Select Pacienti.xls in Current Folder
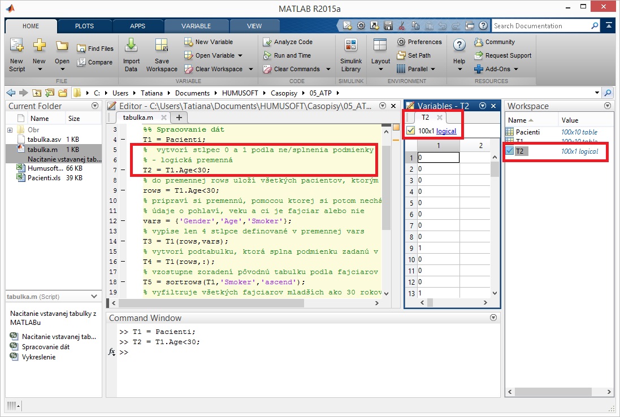 coord(44,178)
